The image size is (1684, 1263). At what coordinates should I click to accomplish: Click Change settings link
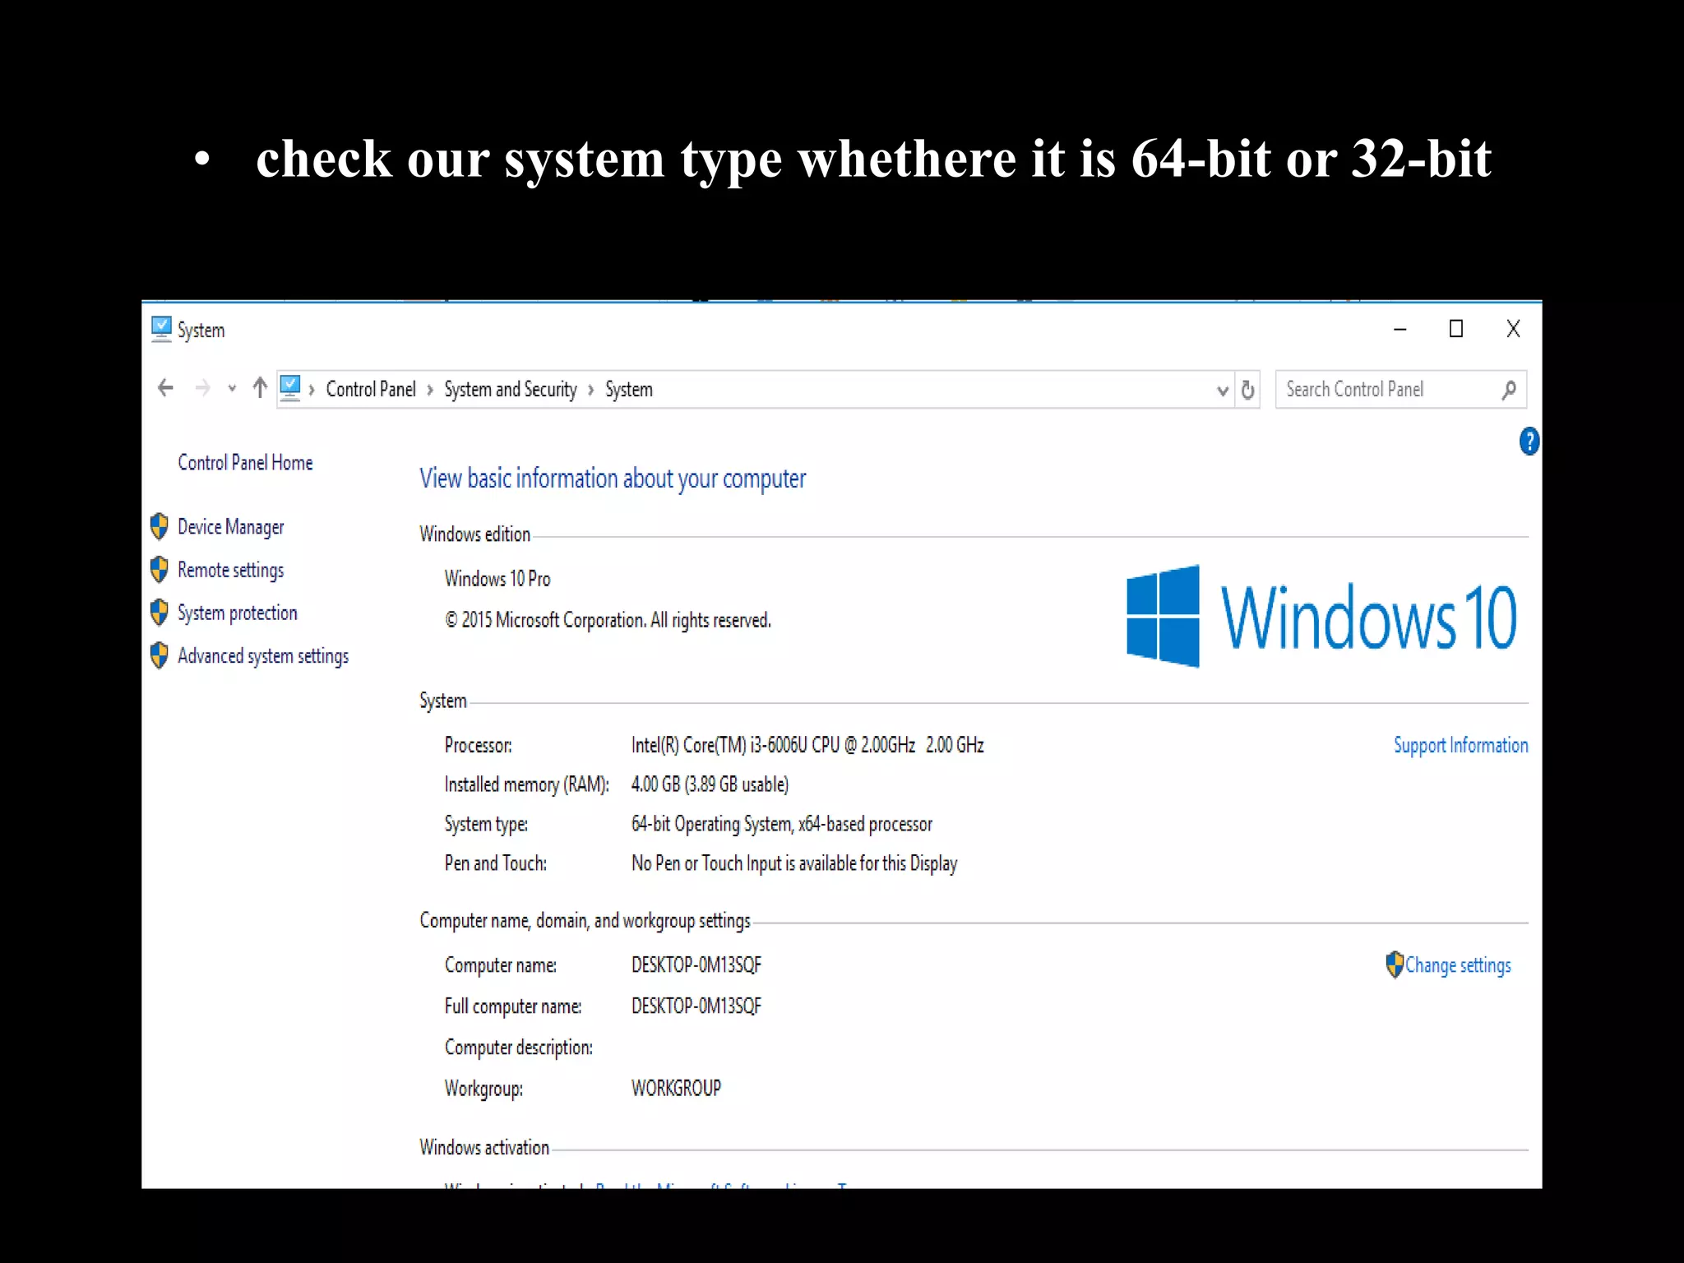(x=1458, y=965)
